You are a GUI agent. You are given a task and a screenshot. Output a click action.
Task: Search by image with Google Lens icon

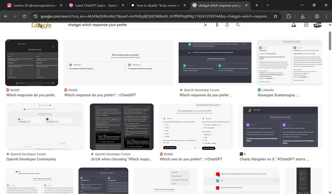click(227, 25)
